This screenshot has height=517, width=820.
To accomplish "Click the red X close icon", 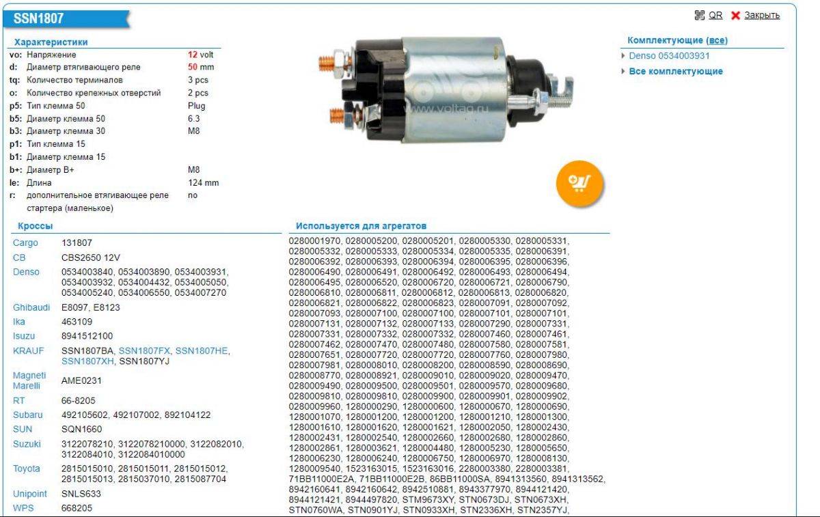I will (736, 16).
